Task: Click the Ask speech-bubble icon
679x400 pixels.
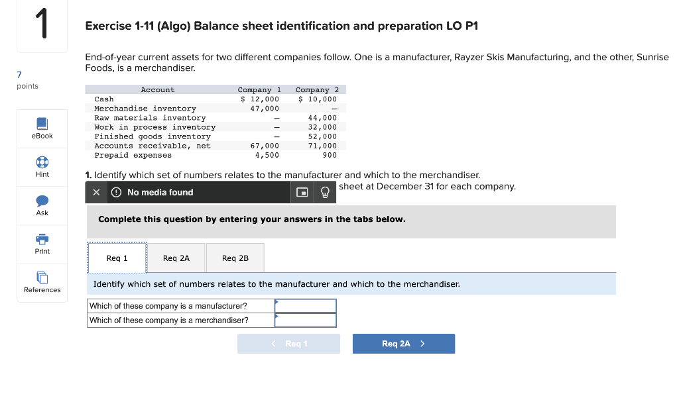Action: click(42, 201)
